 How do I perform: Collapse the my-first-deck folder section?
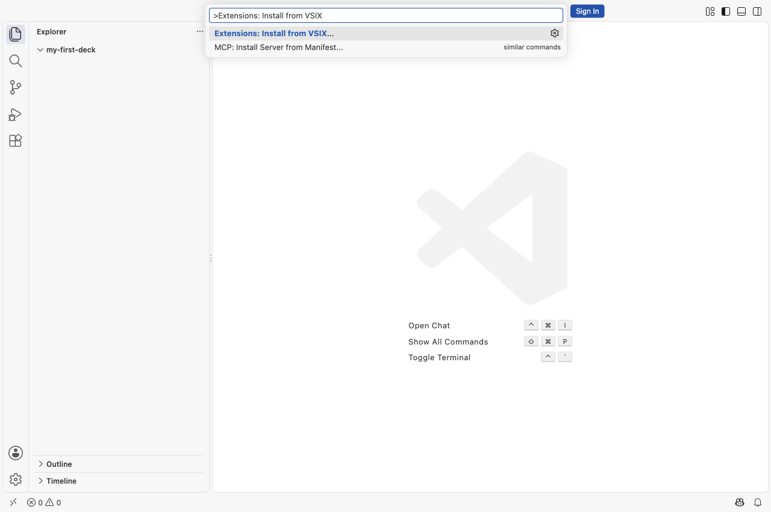point(120,50)
